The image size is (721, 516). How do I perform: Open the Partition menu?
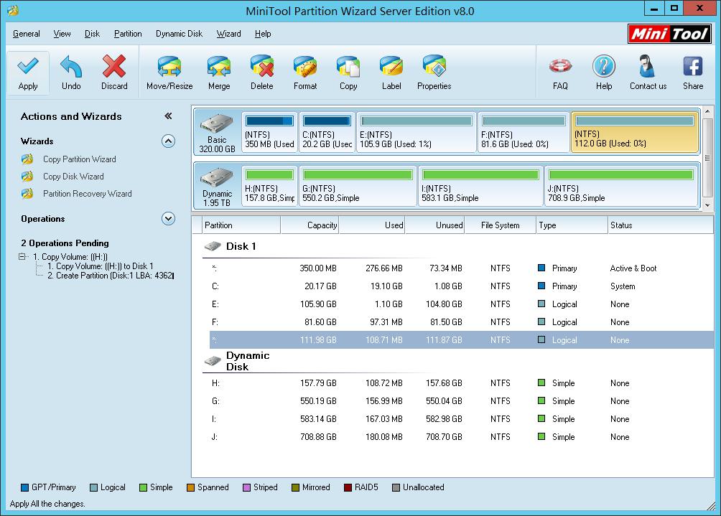click(128, 34)
